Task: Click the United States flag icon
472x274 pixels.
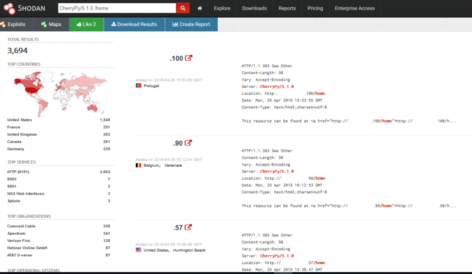Action: point(139,250)
